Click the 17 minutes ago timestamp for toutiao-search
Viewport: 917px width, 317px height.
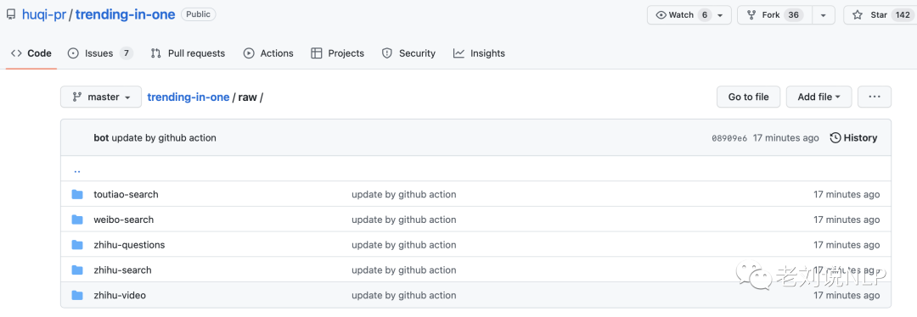coord(847,194)
